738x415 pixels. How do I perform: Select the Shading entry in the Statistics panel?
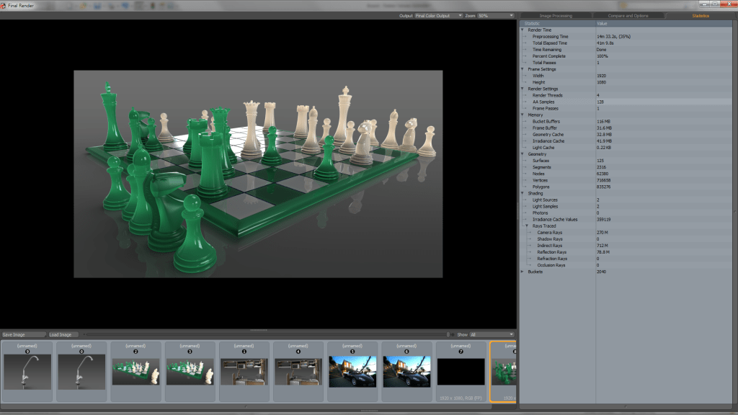point(535,192)
